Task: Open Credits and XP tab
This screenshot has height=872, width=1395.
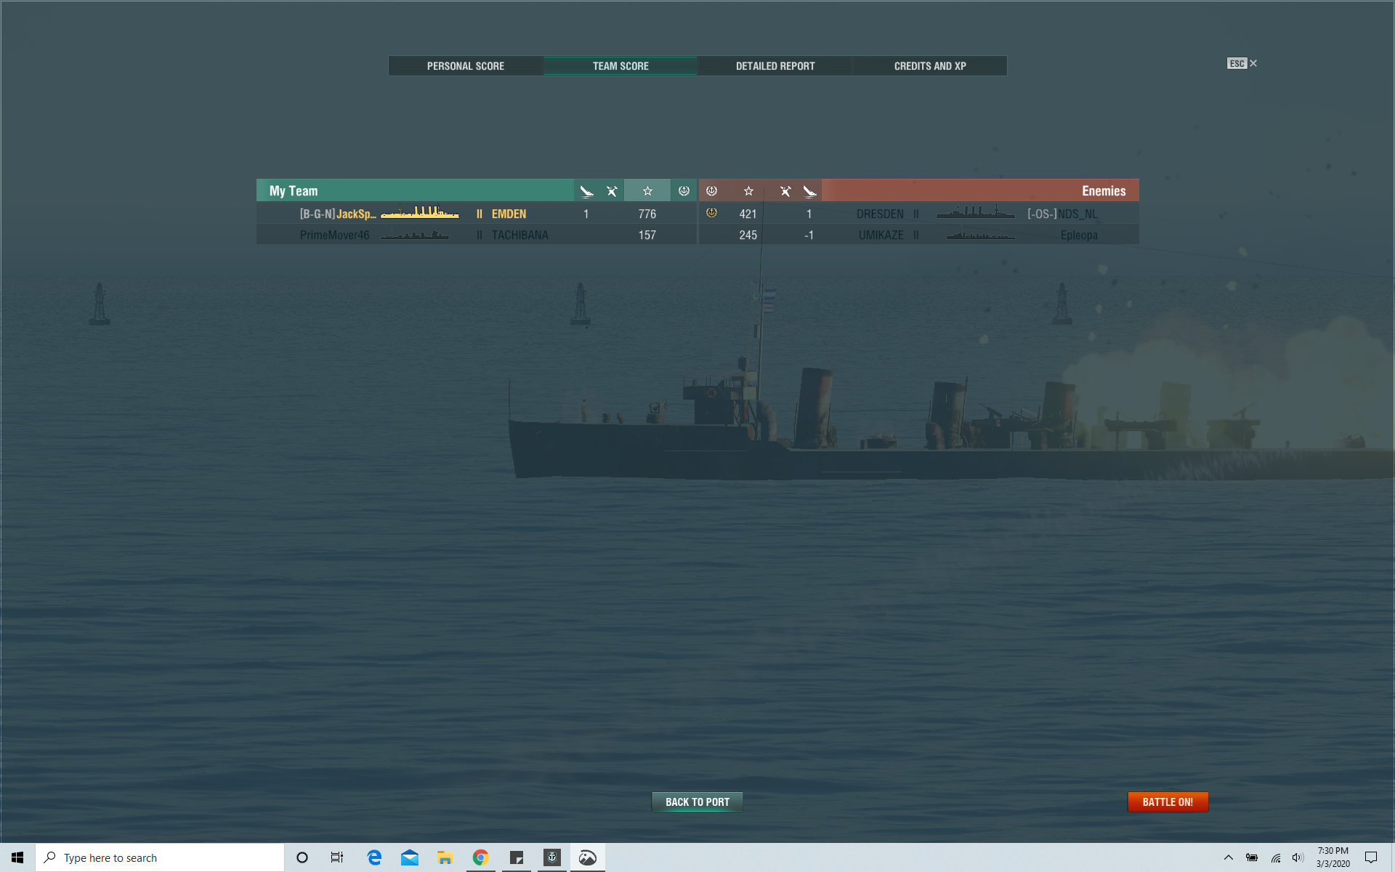Action: [x=930, y=66]
